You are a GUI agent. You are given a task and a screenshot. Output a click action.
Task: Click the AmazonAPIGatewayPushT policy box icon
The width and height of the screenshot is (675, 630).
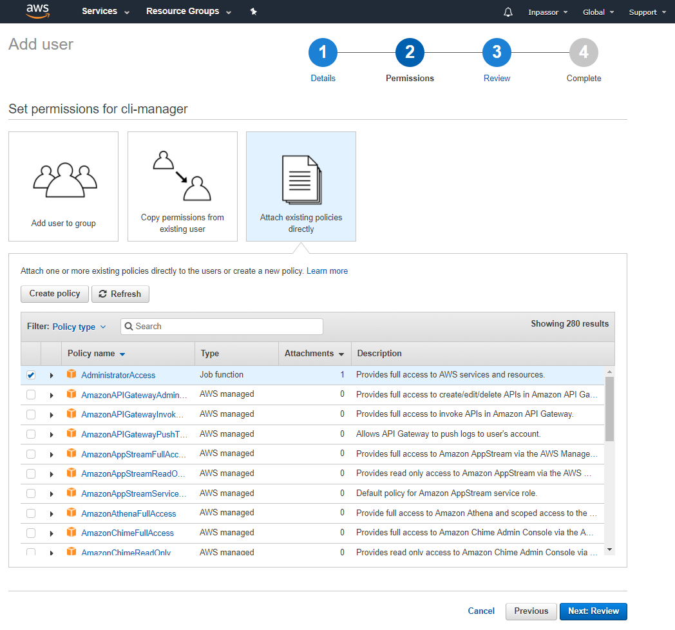[x=71, y=434]
